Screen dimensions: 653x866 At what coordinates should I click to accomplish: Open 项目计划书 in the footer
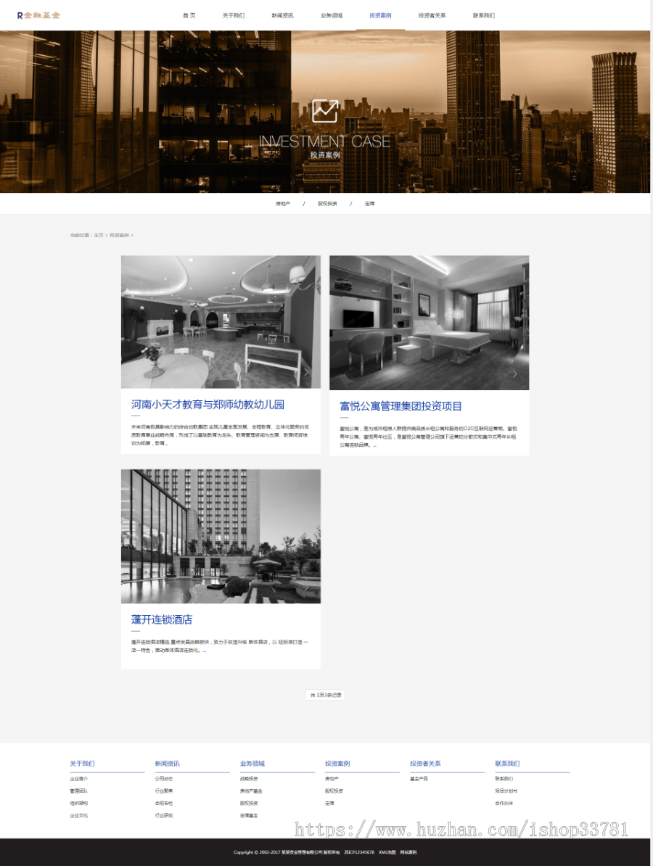(506, 791)
